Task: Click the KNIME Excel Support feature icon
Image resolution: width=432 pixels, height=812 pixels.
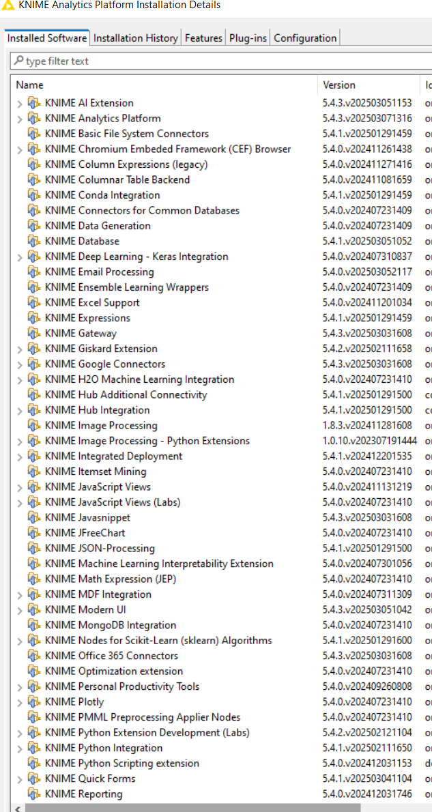Action: pos(34,303)
